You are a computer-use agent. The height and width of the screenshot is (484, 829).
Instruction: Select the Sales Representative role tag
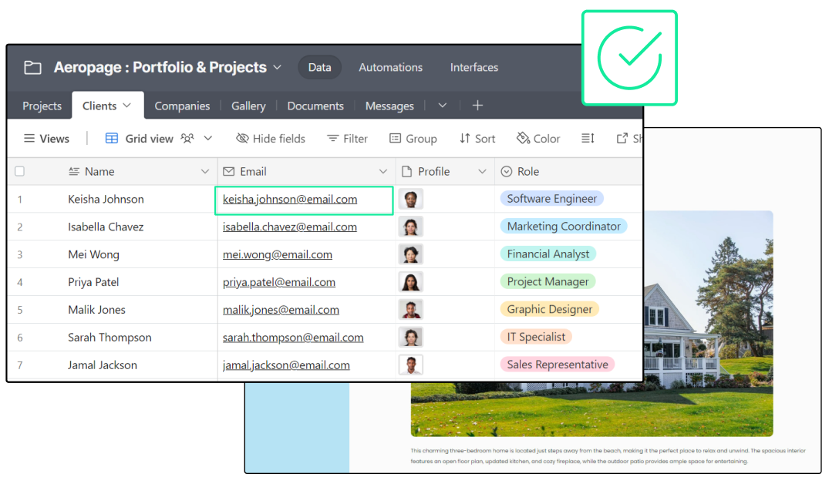558,365
